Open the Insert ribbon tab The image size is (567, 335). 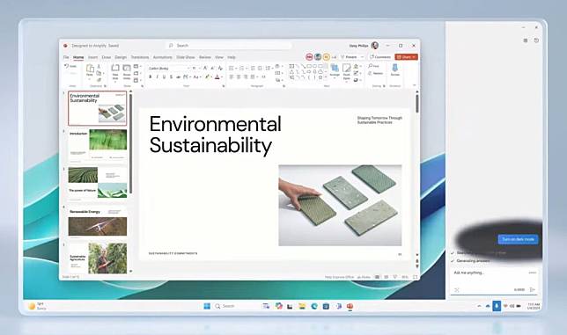tap(93, 57)
